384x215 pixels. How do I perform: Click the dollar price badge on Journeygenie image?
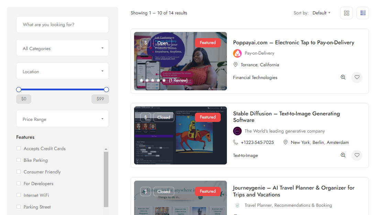coord(145,191)
